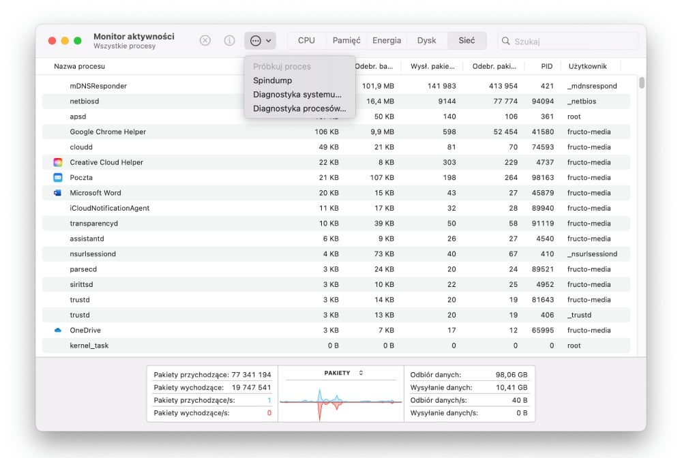Open the PAKIETY graph type selector

(x=343, y=373)
